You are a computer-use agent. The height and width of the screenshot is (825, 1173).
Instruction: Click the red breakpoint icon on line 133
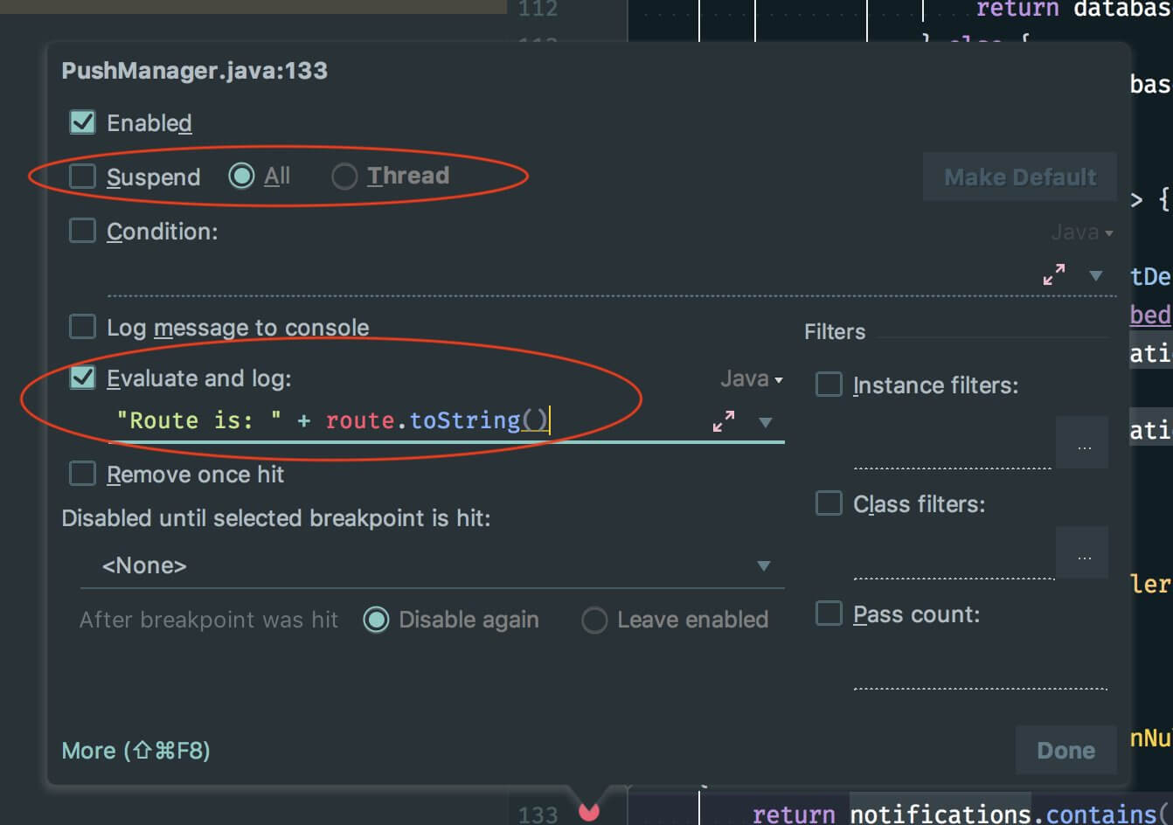pos(588,811)
